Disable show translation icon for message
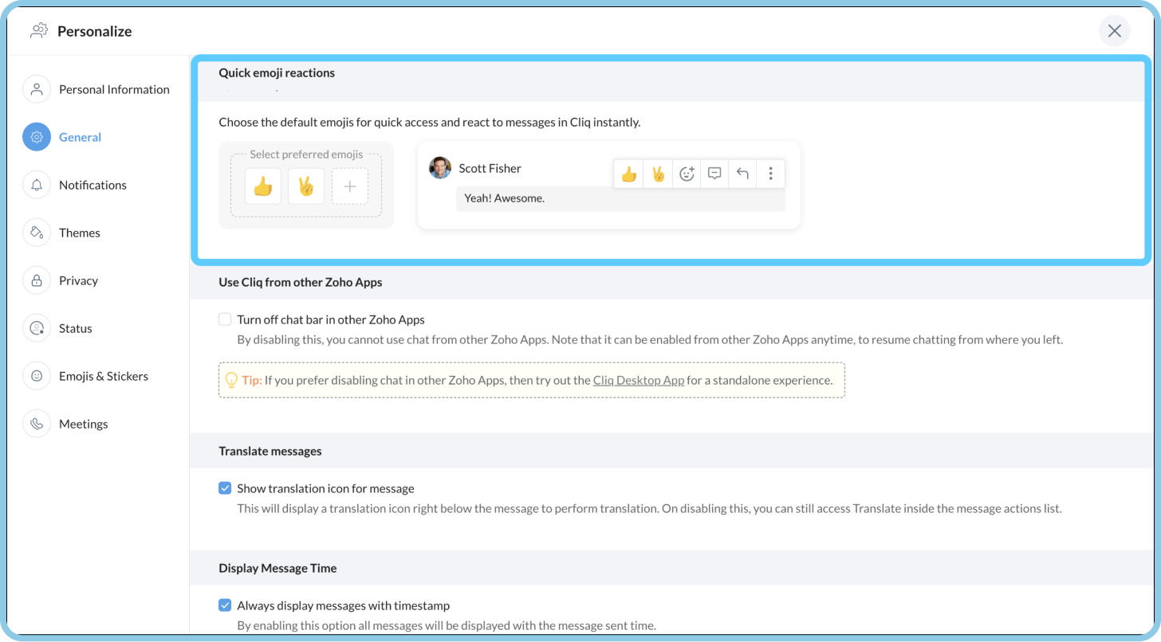The width and height of the screenshot is (1161, 642). 224,487
